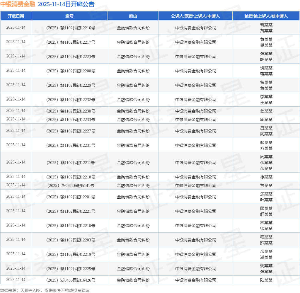Select case number 赣1102民初12233号
Viewport: 300px width, 293px height.
point(71,120)
